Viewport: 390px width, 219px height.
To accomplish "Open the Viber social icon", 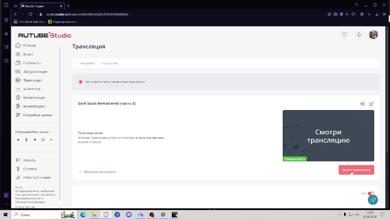I will (43, 140).
